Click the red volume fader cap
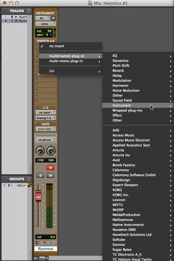The height and width of the screenshot is (261, 174). pos(38,195)
